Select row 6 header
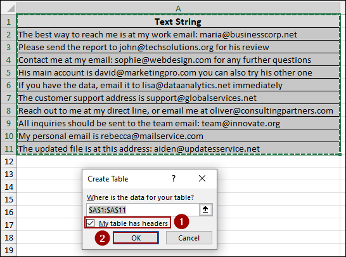Screen dimensions: 346x257 tap(9, 85)
